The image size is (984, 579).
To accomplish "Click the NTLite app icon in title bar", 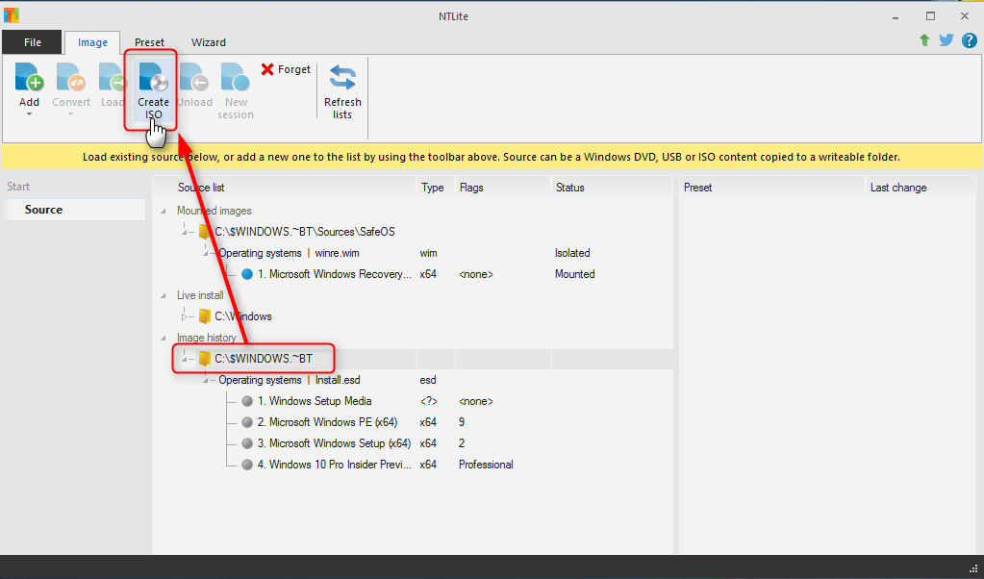I will tap(11, 15).
